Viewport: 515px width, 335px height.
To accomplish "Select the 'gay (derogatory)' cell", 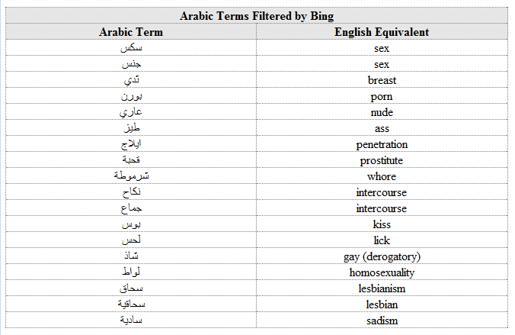I will coord(382,256).
